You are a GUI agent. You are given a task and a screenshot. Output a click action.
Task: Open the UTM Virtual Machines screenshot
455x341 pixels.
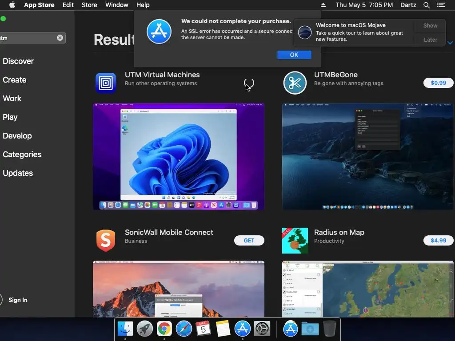(179, 156)
